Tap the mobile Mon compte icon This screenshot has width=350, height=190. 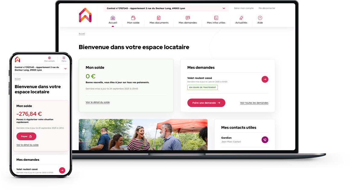tap(49, 58)
